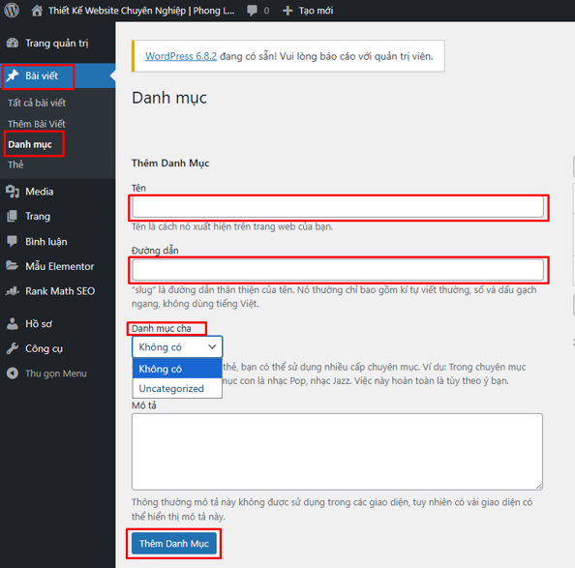Image resolution: width=575 pixels, height=568 pixels.
Task: Open Hồ sơ menu label
Action: tap(39, 324)
